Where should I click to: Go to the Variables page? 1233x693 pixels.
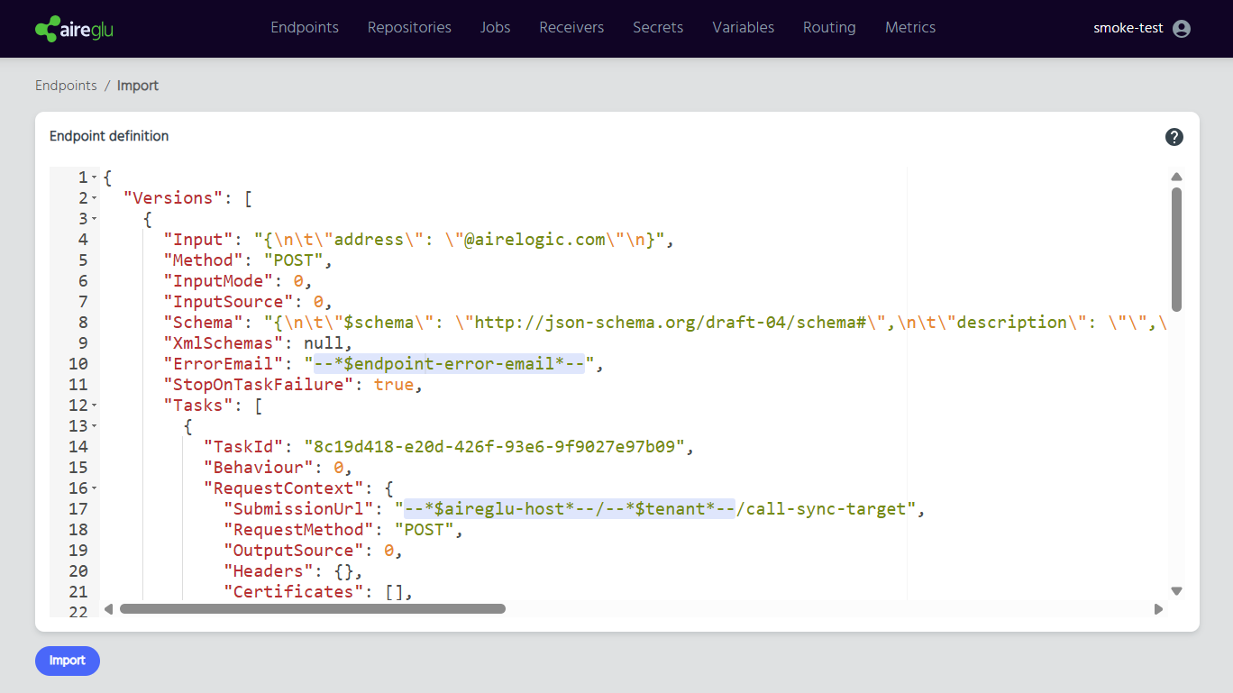pos(743,28)
